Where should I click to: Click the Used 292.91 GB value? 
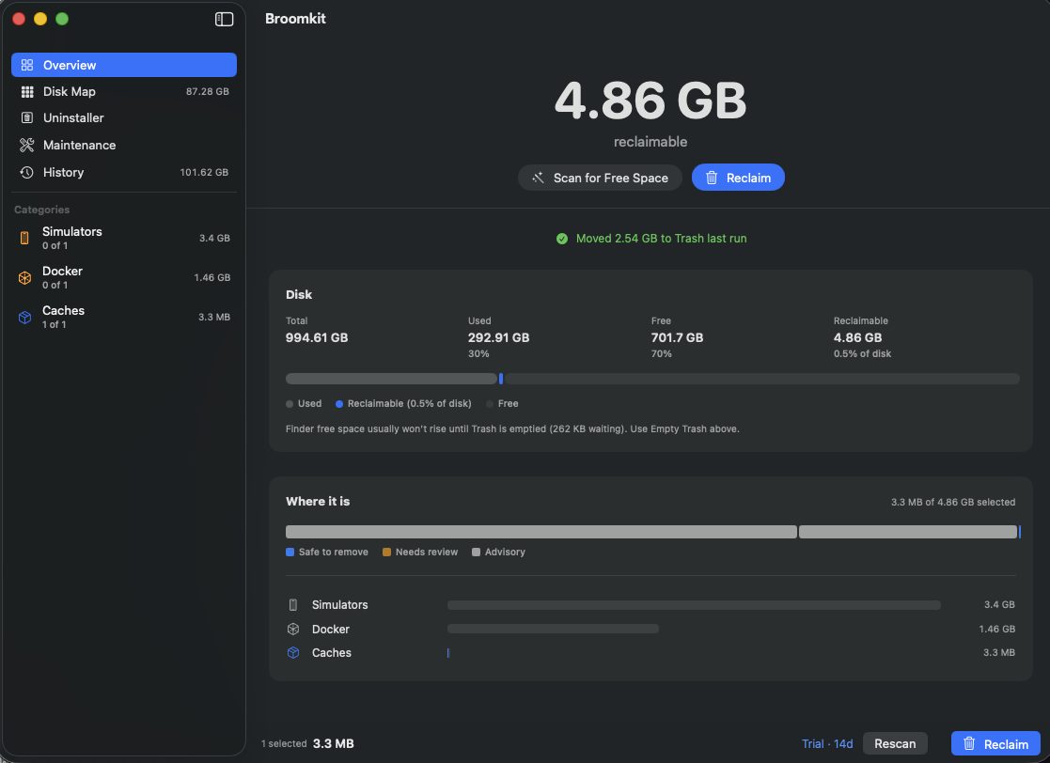coord(499,338)
